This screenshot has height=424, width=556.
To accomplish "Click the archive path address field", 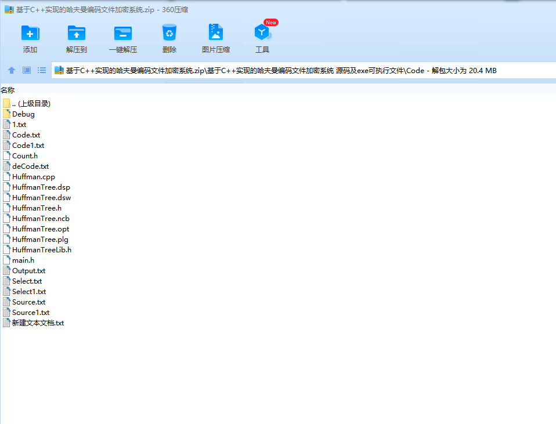I will [304, 70].
